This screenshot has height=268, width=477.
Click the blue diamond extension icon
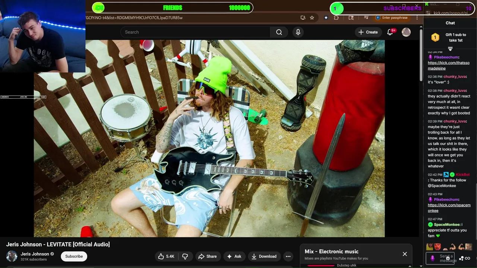pos(326,17)
